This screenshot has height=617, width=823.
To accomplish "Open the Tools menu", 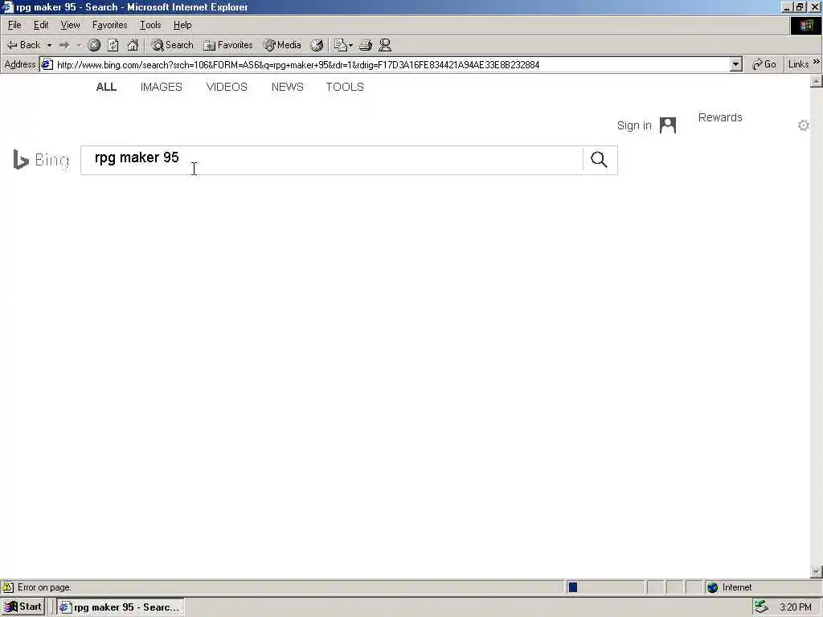I will click(x=150, y=25).
